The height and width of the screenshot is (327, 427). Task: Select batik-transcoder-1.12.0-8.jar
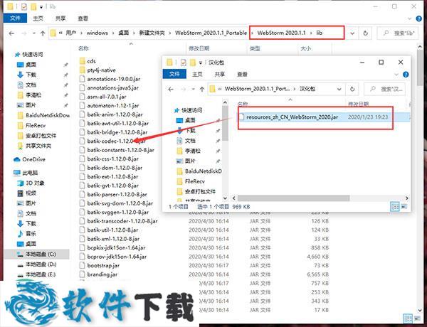[122, 221]
